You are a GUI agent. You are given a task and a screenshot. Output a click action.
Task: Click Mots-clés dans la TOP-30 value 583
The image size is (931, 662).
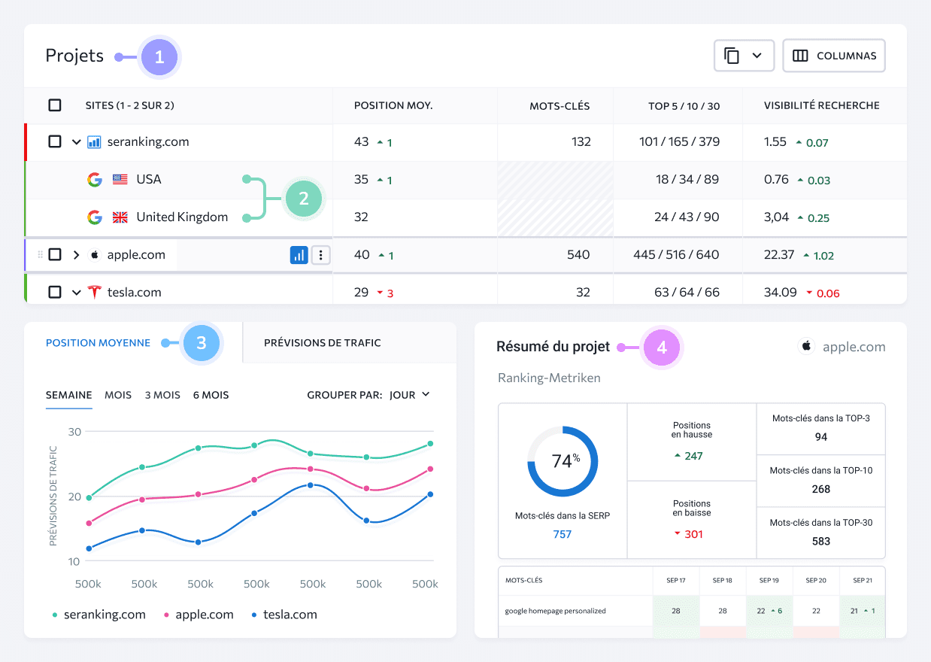821,541
